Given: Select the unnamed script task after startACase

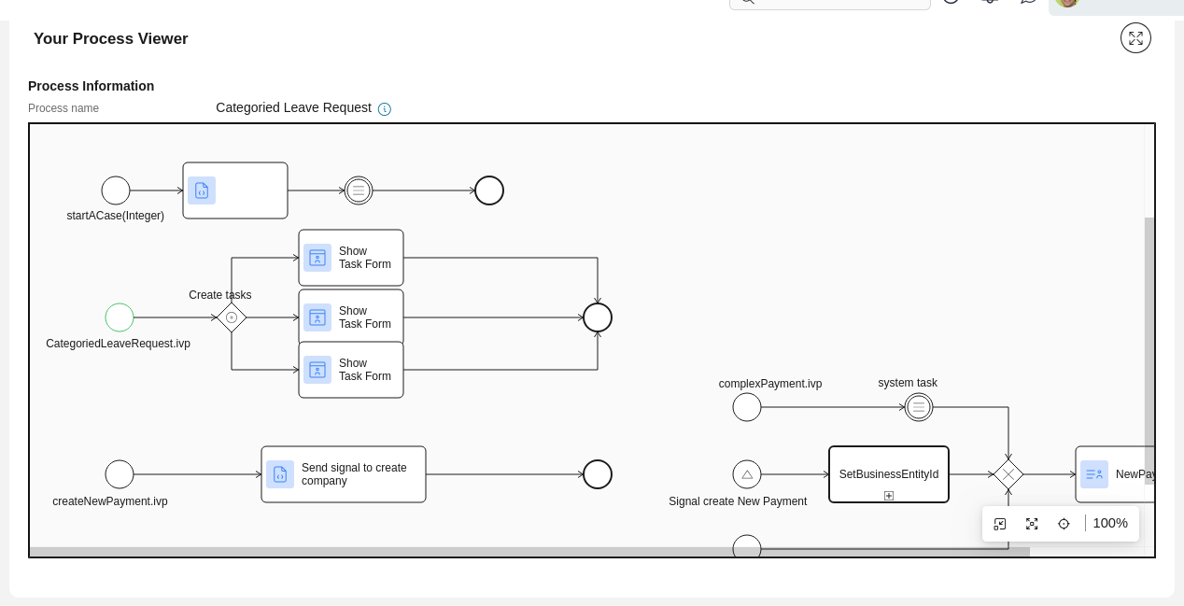Looking at the screenshot, I should tap(235, 190).
